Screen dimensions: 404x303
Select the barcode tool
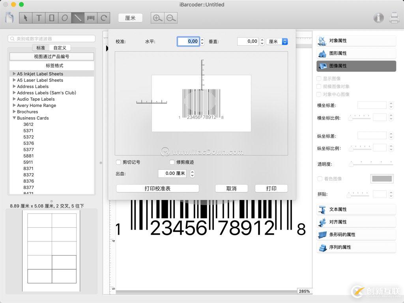pyautogui.click(x=90, y=18)
